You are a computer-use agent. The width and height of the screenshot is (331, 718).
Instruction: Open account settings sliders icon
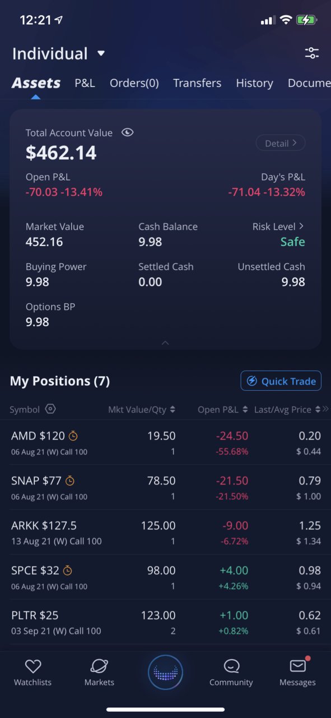pyautogui.click(x=312, y=53)
